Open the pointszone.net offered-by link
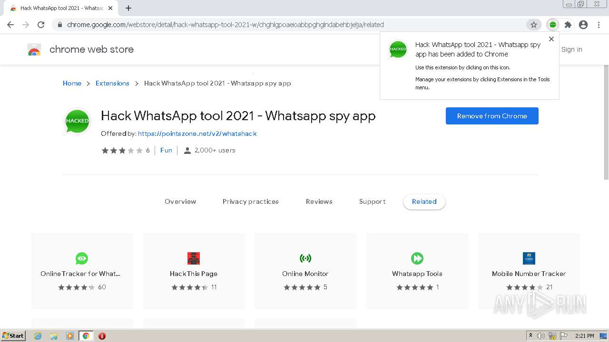This screenshot has width=609, height=342. point(197,133)
